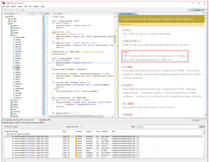Minimize the Rule Description view
This screenshot has height=162, width=209.
pyautogui.click(x=203, y=13)
